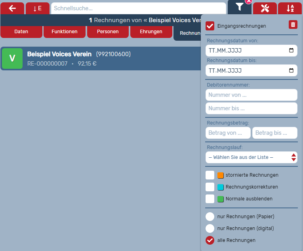Viewport: 303px width, 251px height.
Task: Switch to the Funktionen tab
Action: point(65,32)
